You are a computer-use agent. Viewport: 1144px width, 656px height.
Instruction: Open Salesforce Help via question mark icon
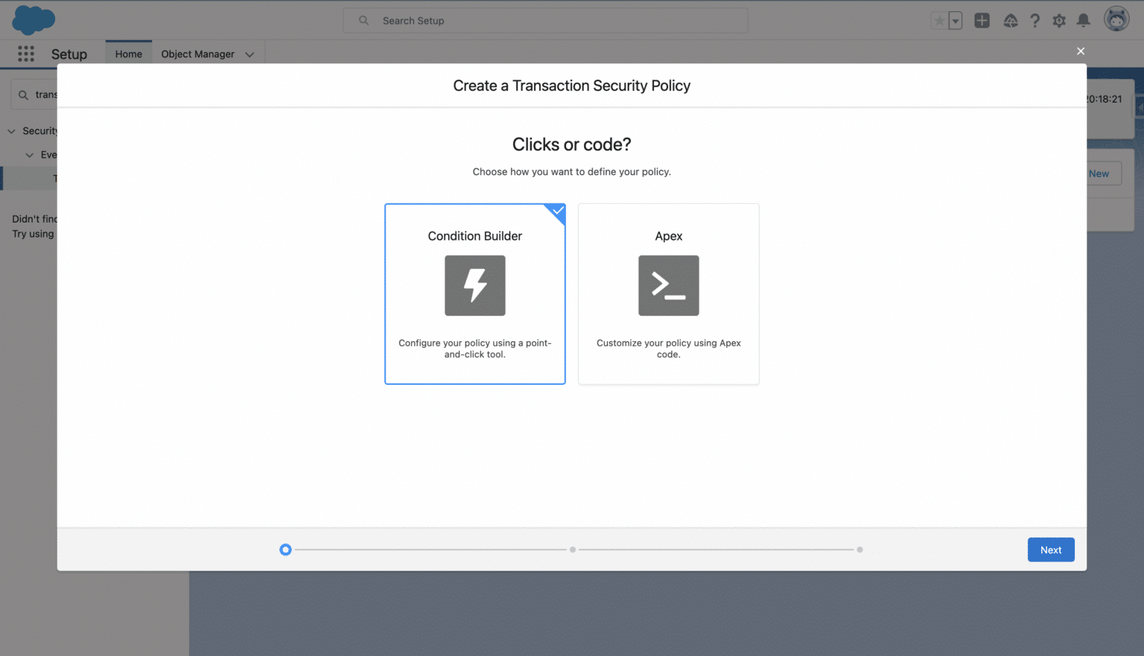1035,20
